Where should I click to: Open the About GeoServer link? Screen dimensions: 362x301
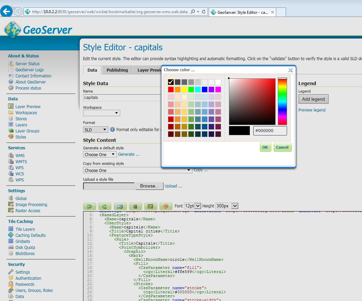[x=30, y=82]
